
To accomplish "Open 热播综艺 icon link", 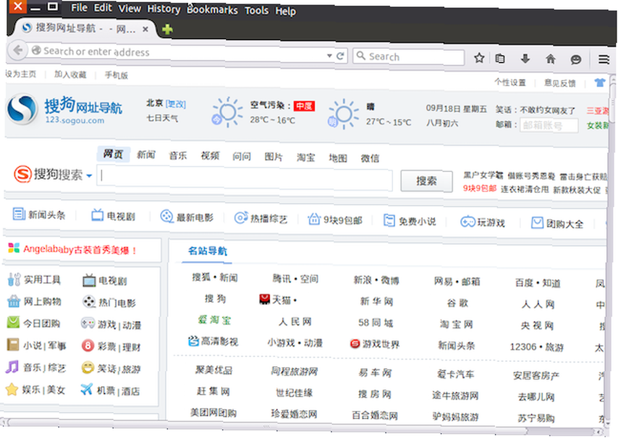I will [241, 217].
